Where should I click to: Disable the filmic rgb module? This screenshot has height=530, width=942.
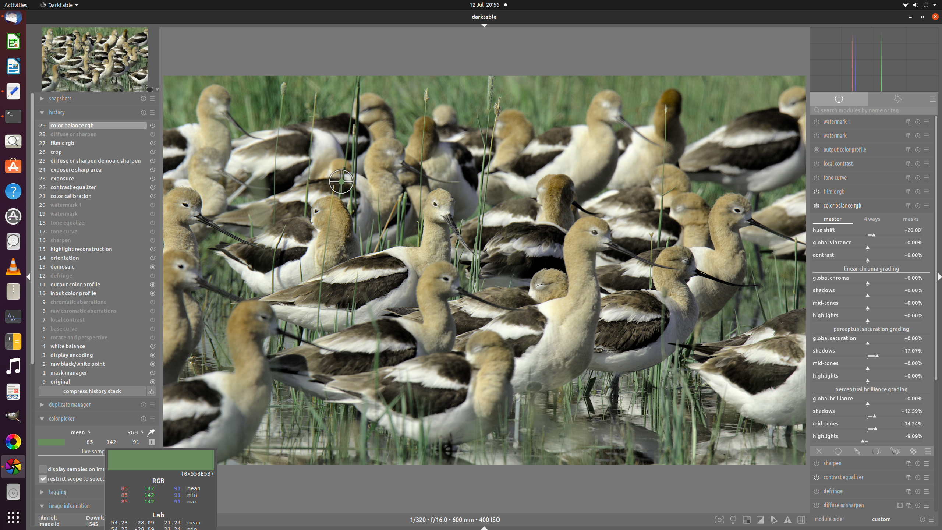click(817, 192)
